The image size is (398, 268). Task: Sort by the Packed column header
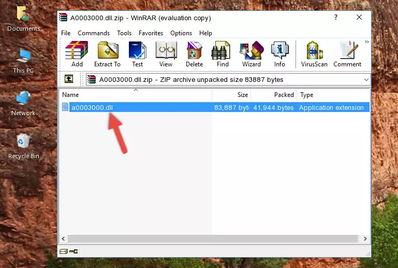pyautogui.click(x=274, y=95)
